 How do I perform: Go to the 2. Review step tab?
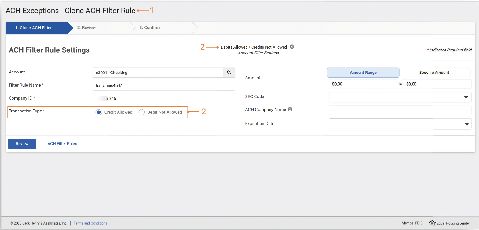point(87,28)
